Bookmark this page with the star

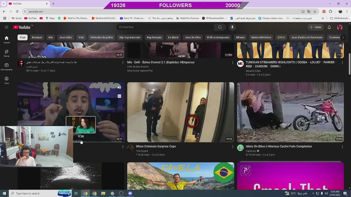[x=315, y=11]
